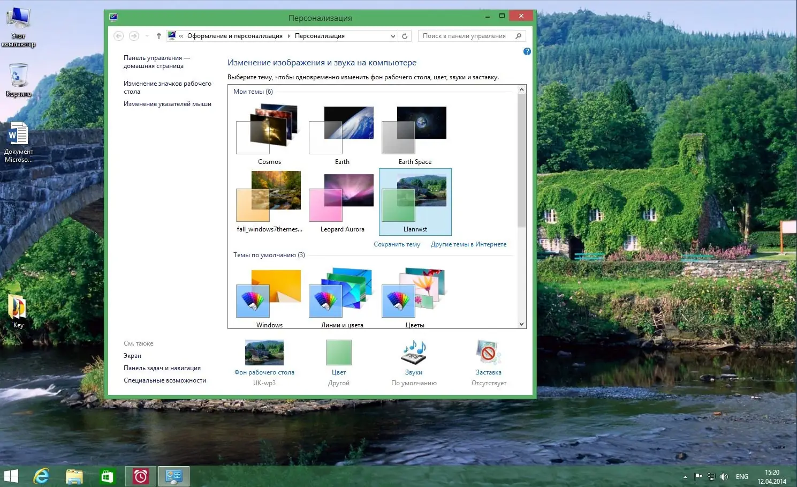Open Windows Store from taskbar
Viewport: 797px width, 487px height.
pos(107,476)
